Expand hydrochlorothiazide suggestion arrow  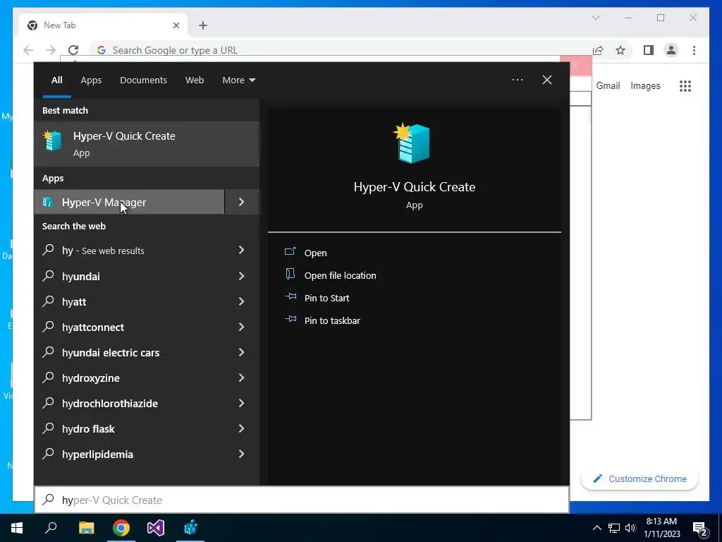(241, 403)
